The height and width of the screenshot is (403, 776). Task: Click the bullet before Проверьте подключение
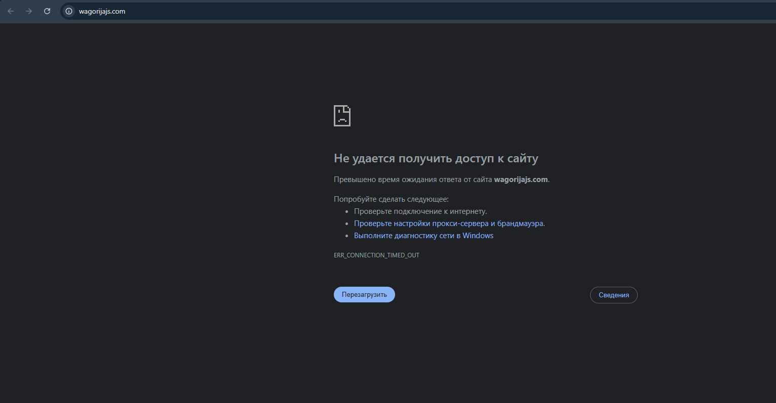coord(347,212)
